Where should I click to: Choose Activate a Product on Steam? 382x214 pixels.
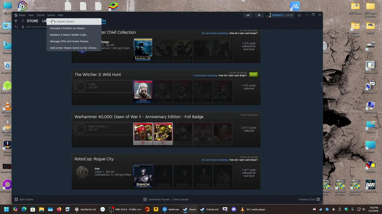(74, 28)
